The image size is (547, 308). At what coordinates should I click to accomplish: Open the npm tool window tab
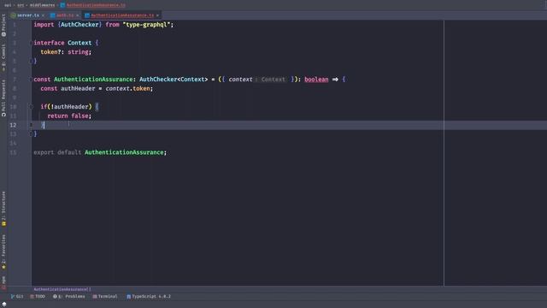click(3, 282)
